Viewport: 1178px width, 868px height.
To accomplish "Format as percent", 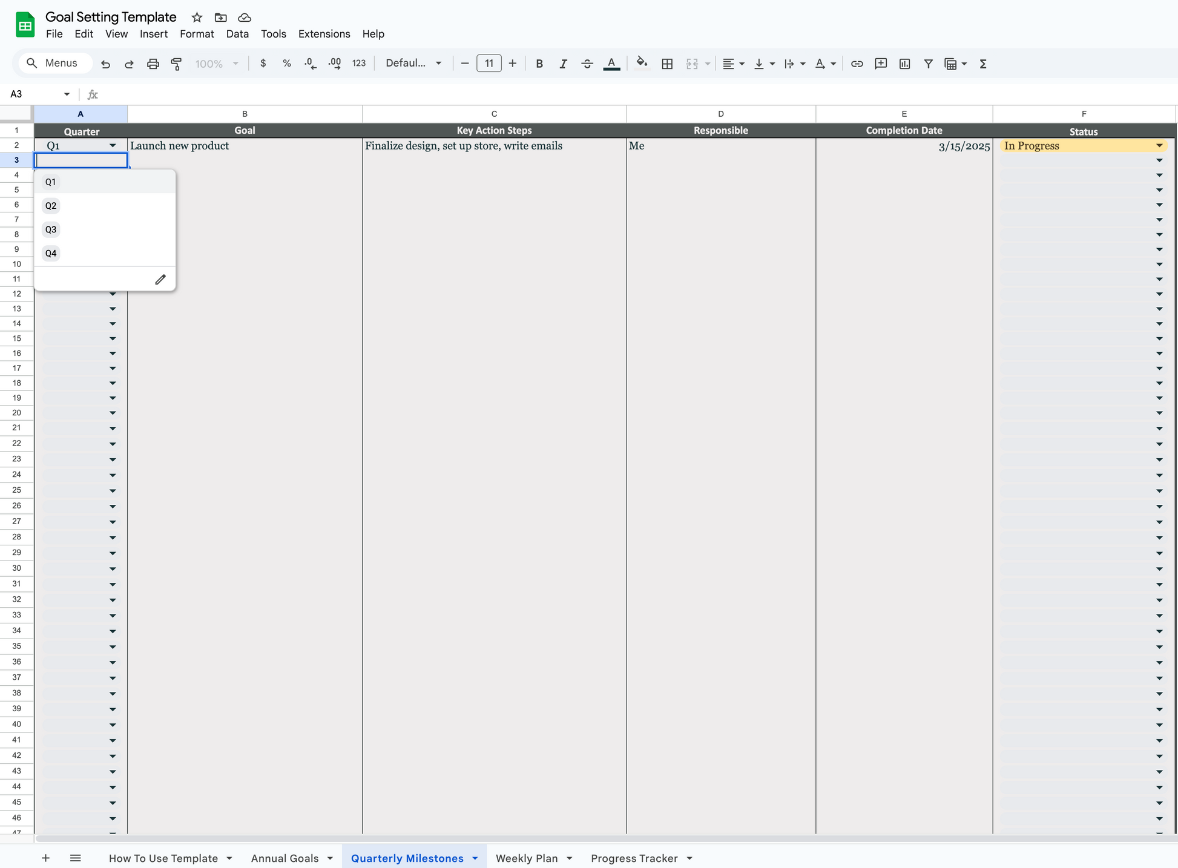I will (x=286, y=64).
